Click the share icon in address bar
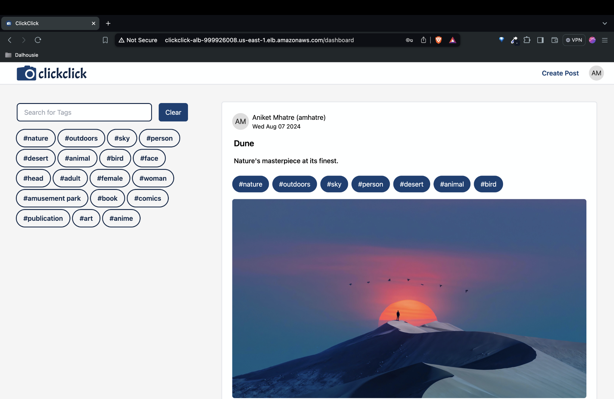Viewport: 614px width, 399px height. (423, 40)
